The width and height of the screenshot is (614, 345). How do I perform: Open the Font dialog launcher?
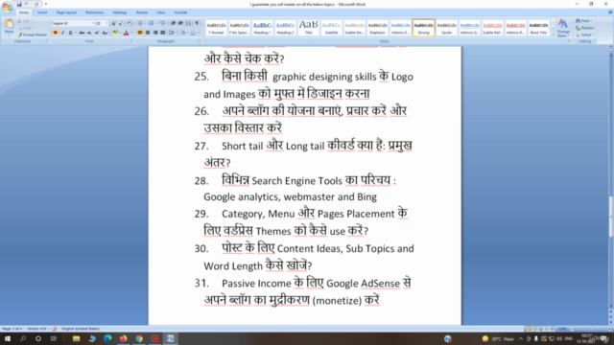(131, 41)
